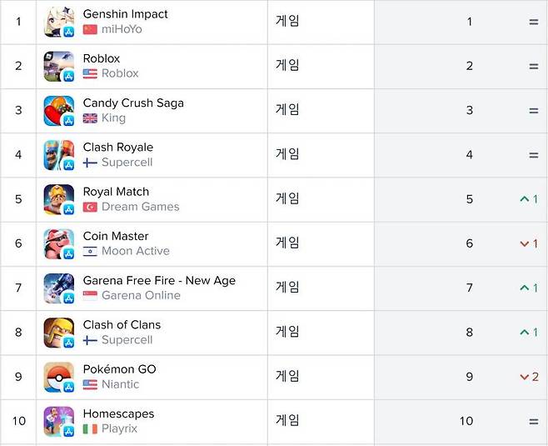Screen dimensions: 548x446
Task: Click the Moon Active publisher name
Action: point(135,251)
